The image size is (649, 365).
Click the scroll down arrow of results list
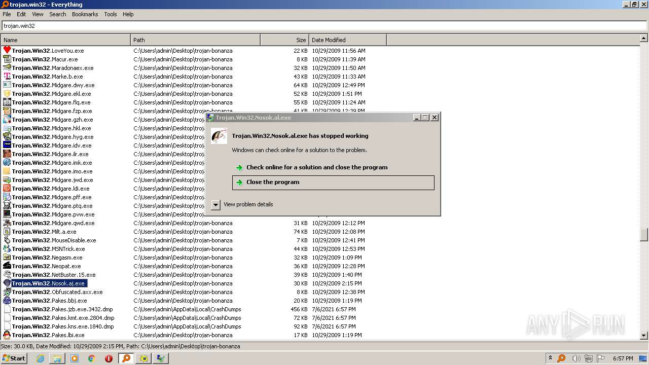click(x=644, y=335)
